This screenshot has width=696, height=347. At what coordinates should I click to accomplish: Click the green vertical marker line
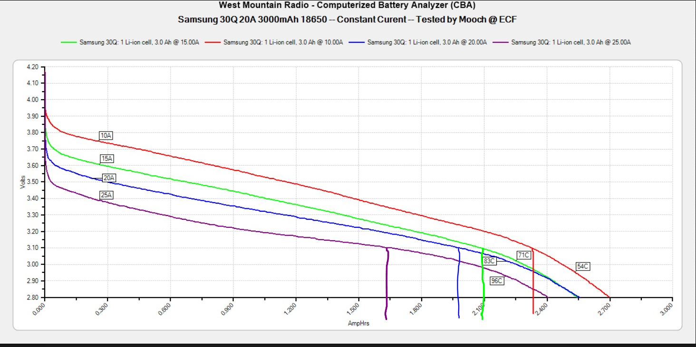483,285
